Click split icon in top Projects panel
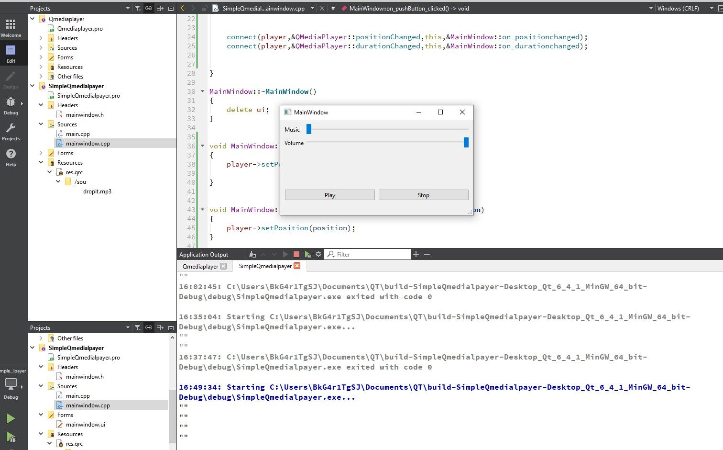The height and width of the screenshot is (450, 723). coord(160,8)
